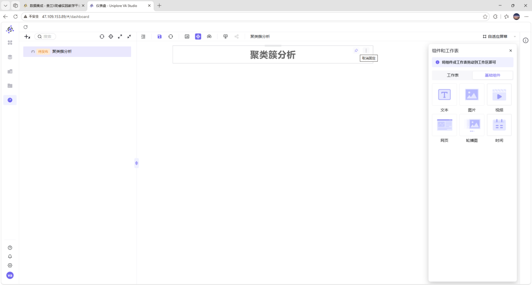Toggle the pin icon on title widget
This screenshot has height=285, width=532.
pyautogui.click(x=356, y=51)
